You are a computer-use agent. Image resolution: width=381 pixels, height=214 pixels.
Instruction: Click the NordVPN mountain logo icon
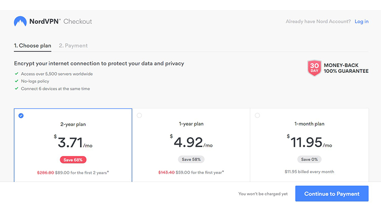click(x=20, y=21)
